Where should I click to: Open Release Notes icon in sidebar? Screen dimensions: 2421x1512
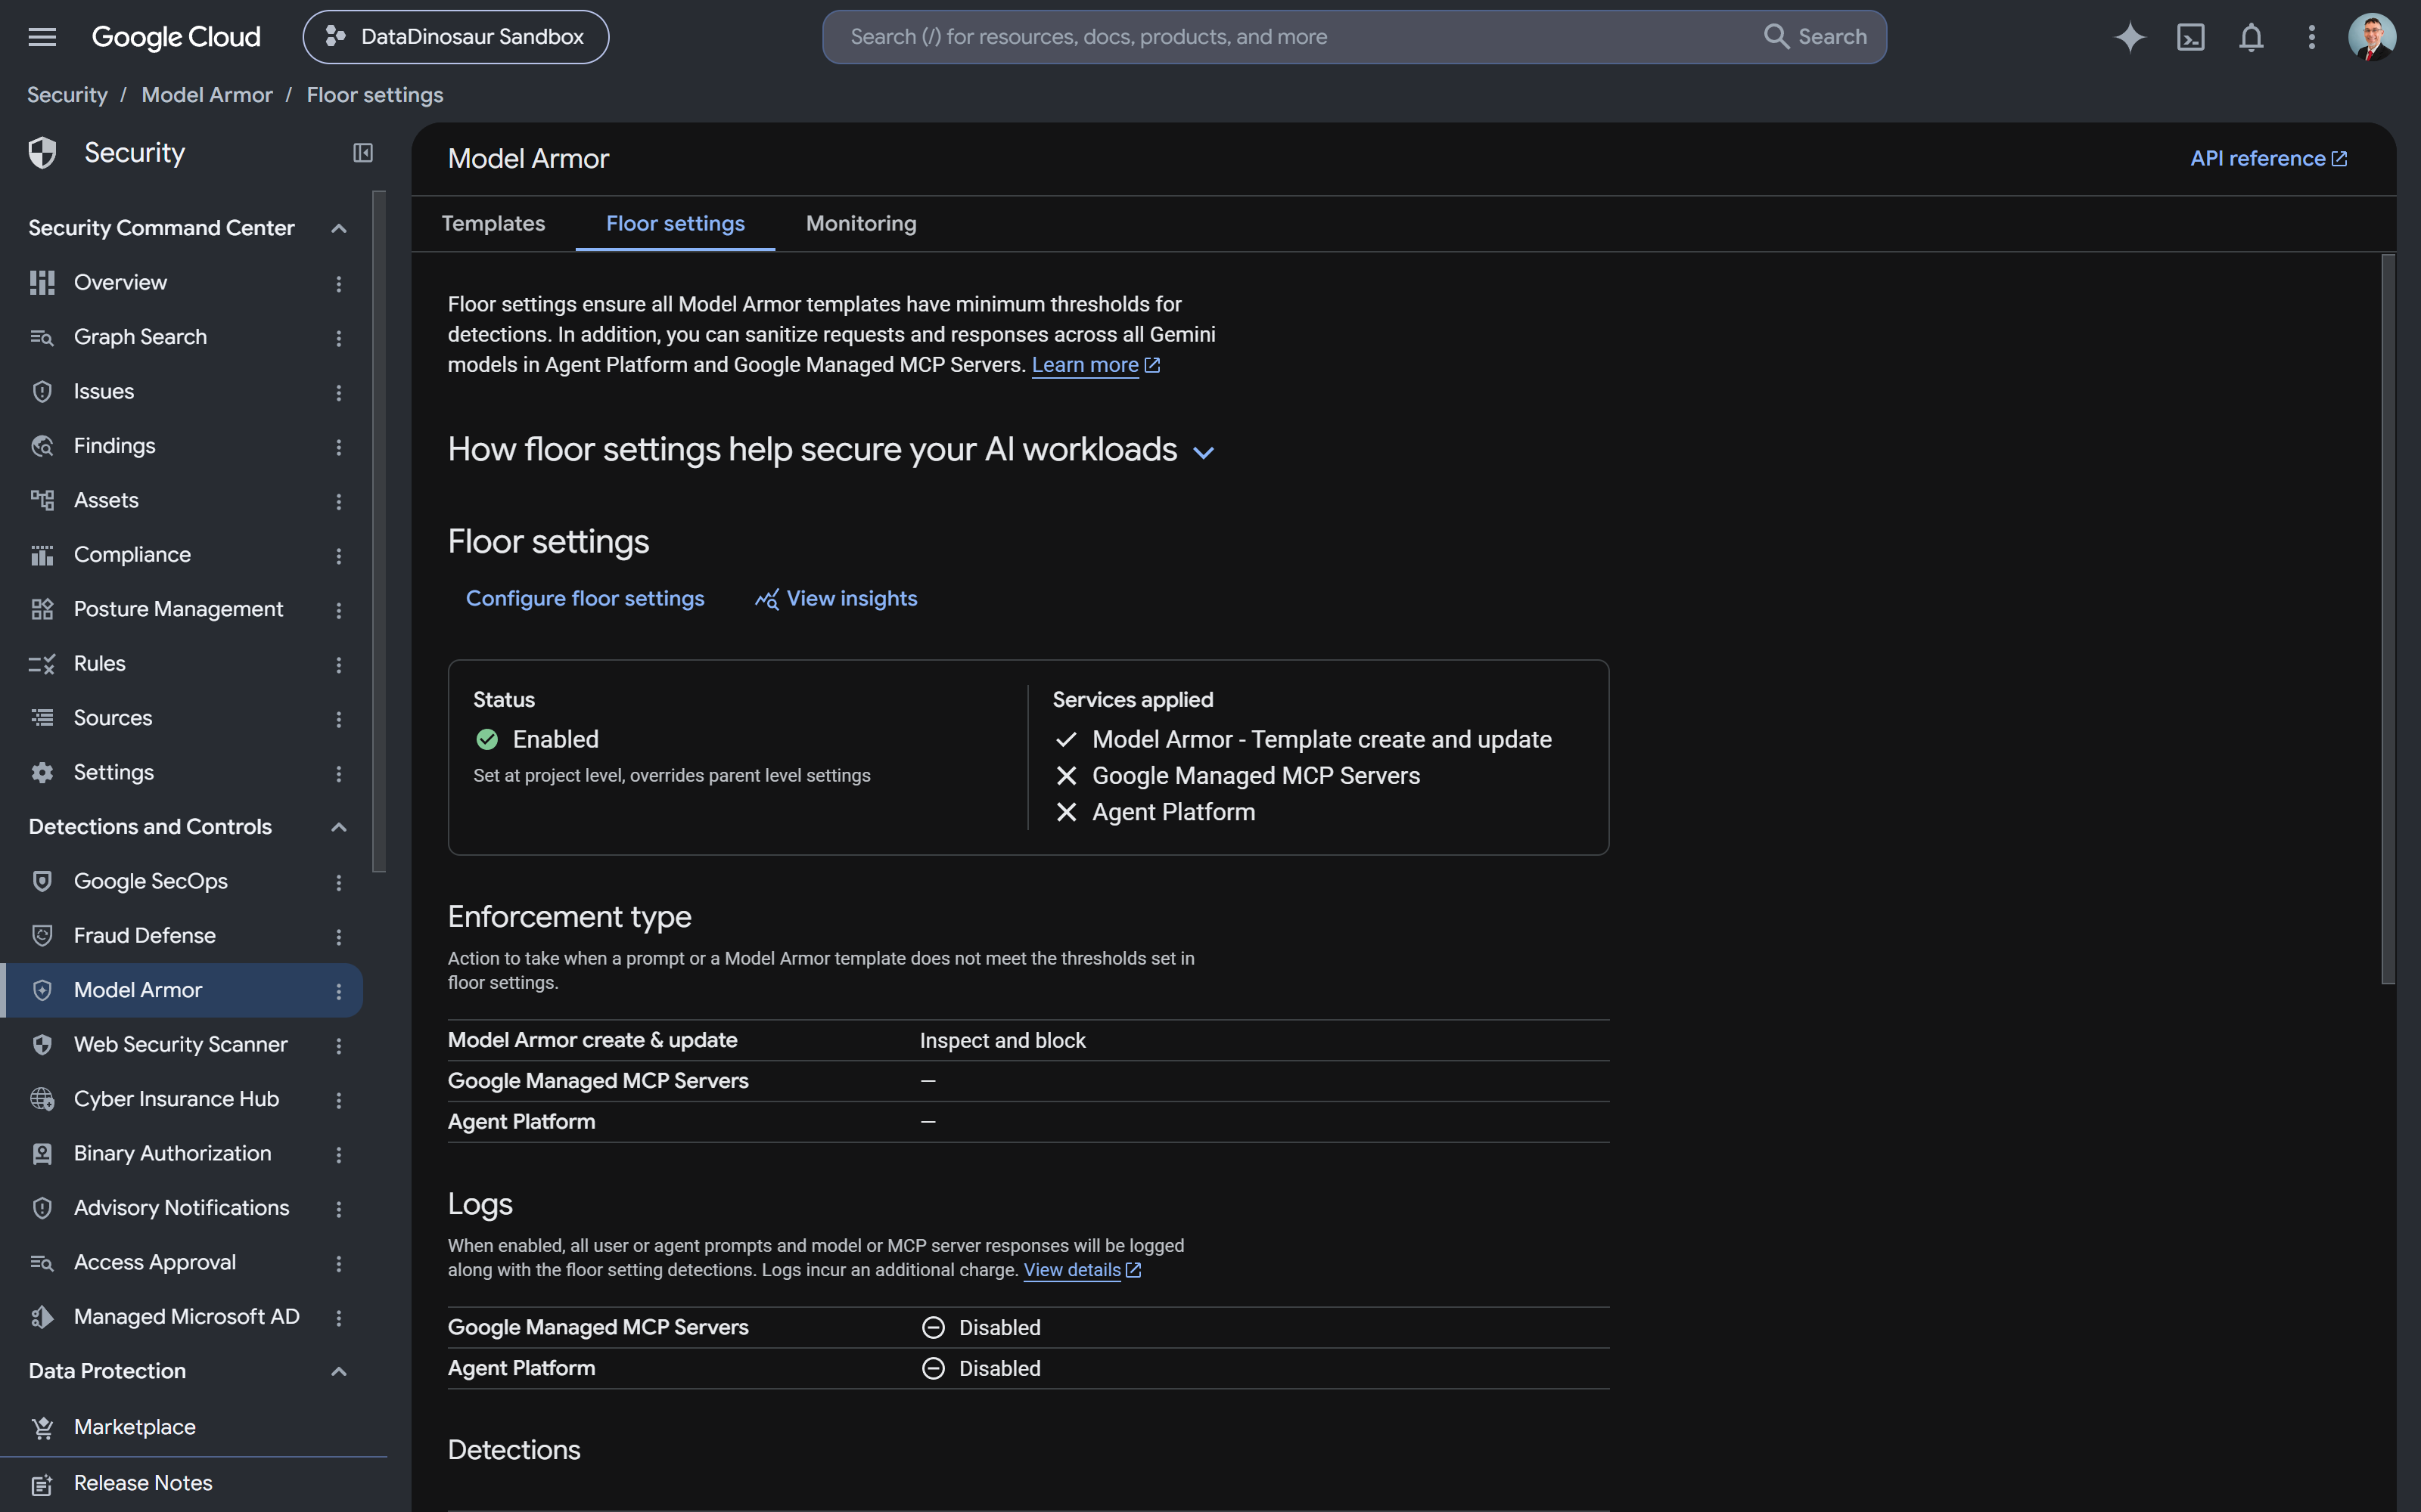click(x=42, y=1484)
